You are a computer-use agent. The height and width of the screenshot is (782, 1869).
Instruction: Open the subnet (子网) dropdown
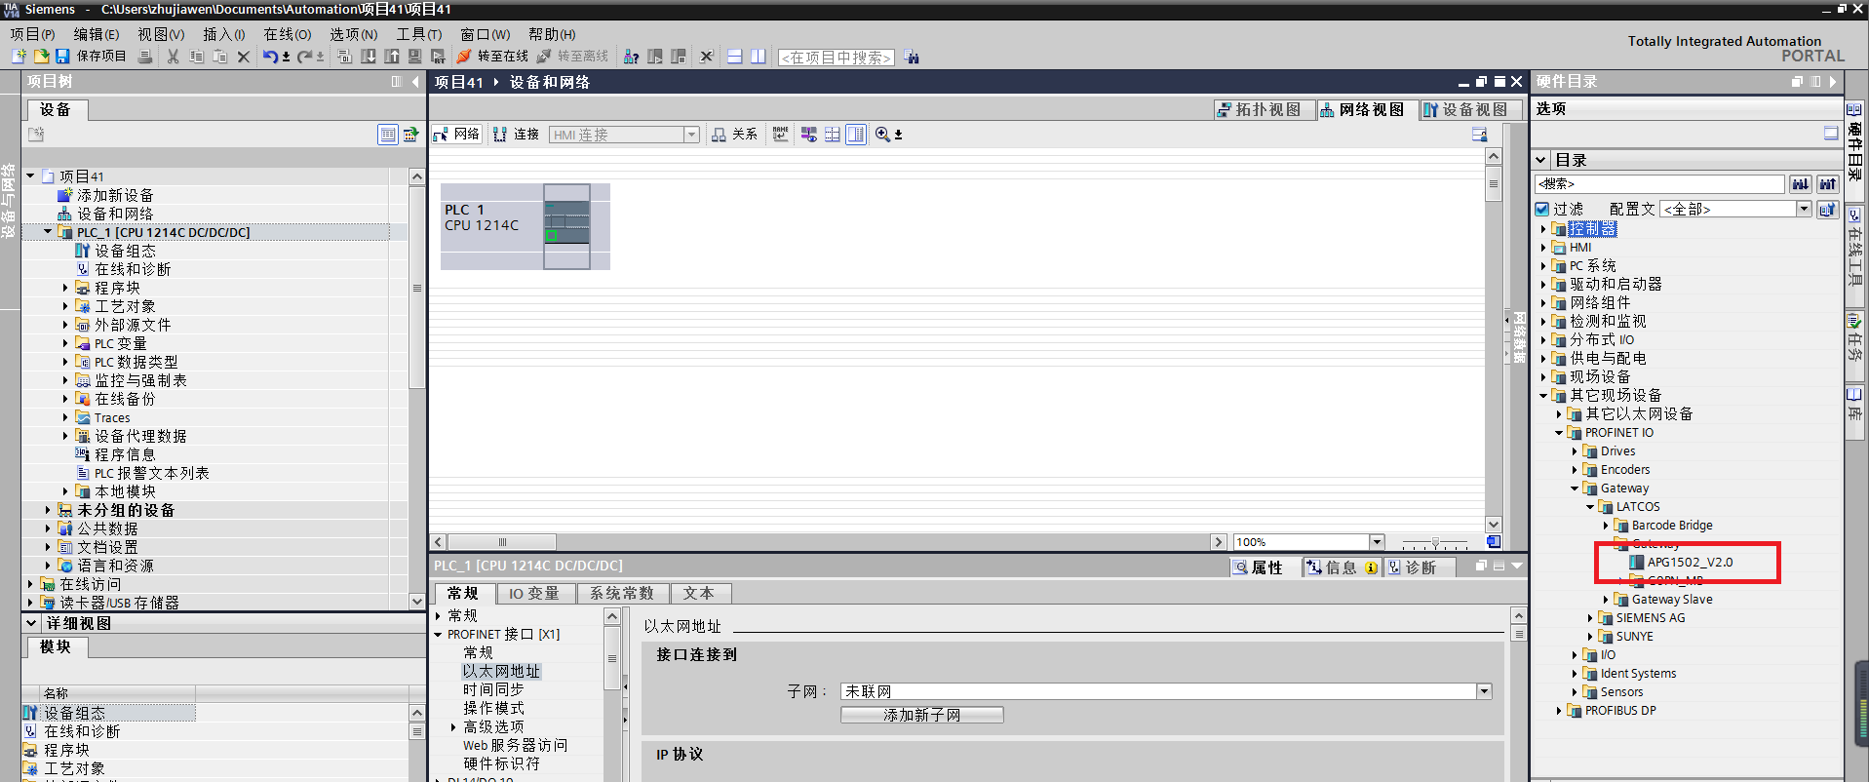(1484, 691)
